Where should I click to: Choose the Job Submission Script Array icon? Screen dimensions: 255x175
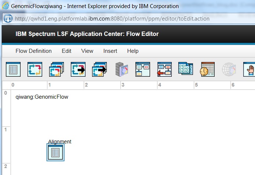pos(57,69)
